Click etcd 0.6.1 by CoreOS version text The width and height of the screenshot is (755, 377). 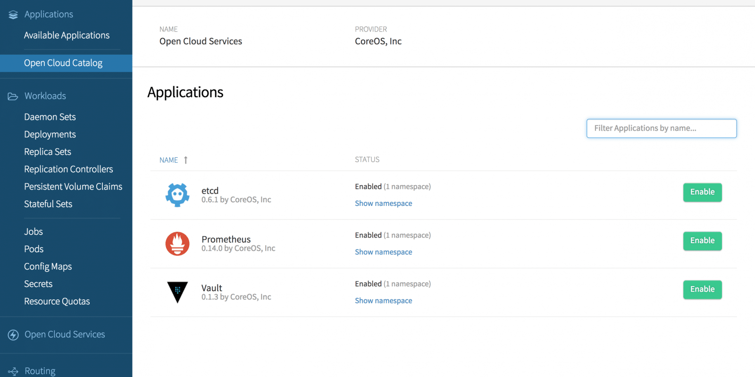[x=236, y=200]
